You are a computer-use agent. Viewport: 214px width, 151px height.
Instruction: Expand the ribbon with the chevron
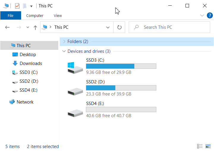click(202, 15)
